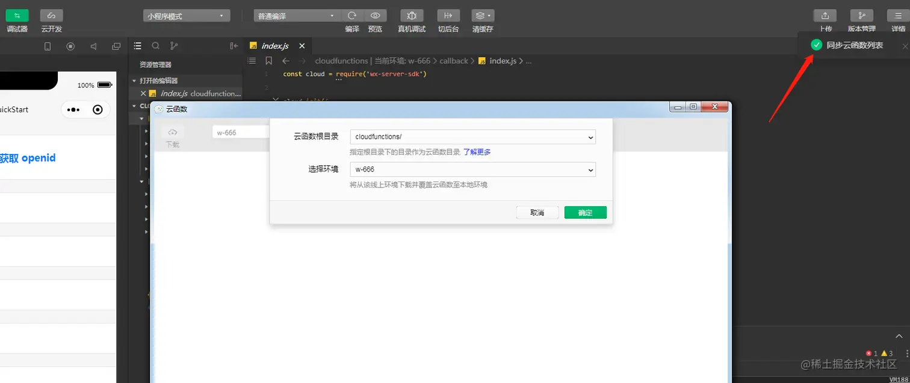This screenshot has height=383, width=910.
Task: Open the 选择环境 w-666 combo box
Action: point(473,170)
